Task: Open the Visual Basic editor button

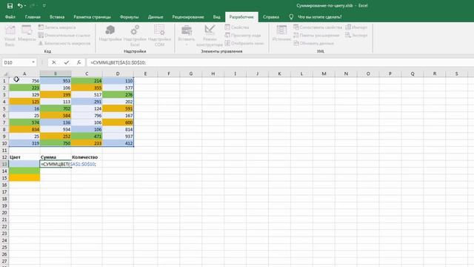Action: [x=10, y=36]
